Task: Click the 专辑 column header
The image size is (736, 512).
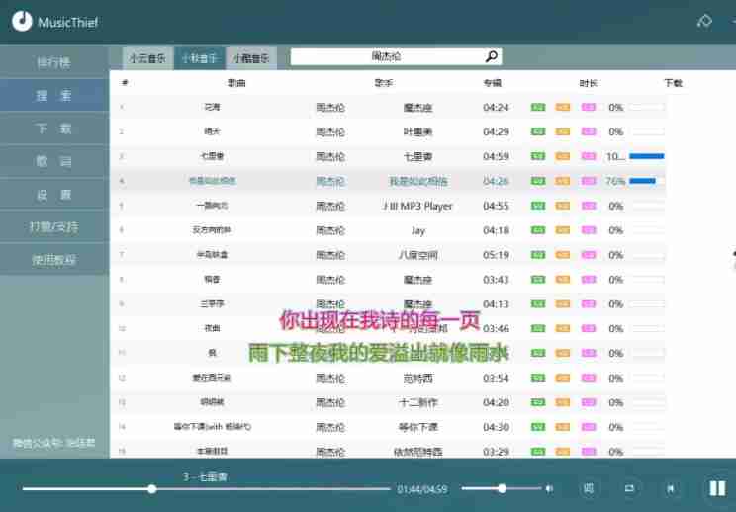Action: coord(493,83)
